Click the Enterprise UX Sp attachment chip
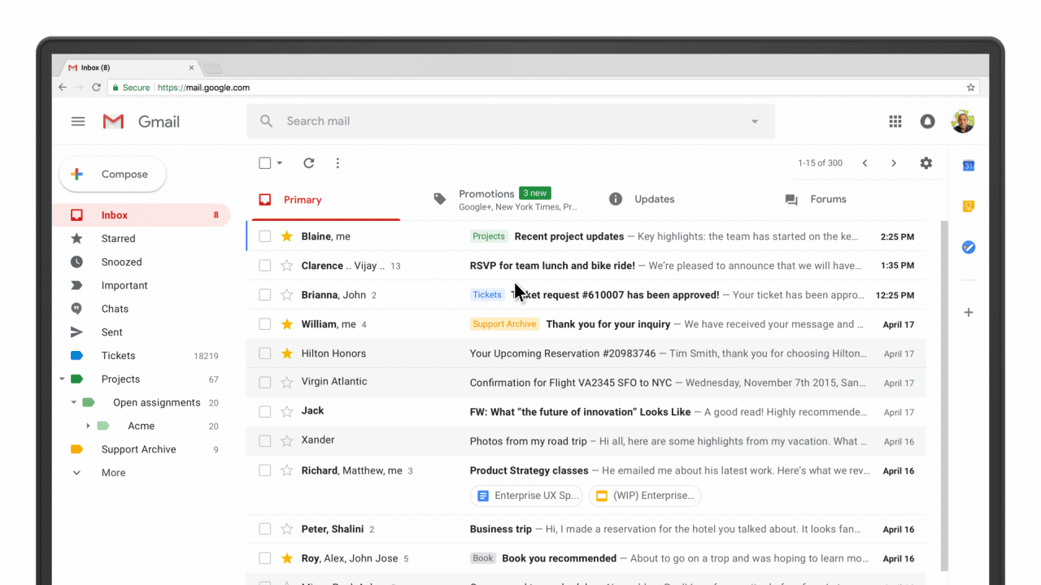 click(525, 496)
